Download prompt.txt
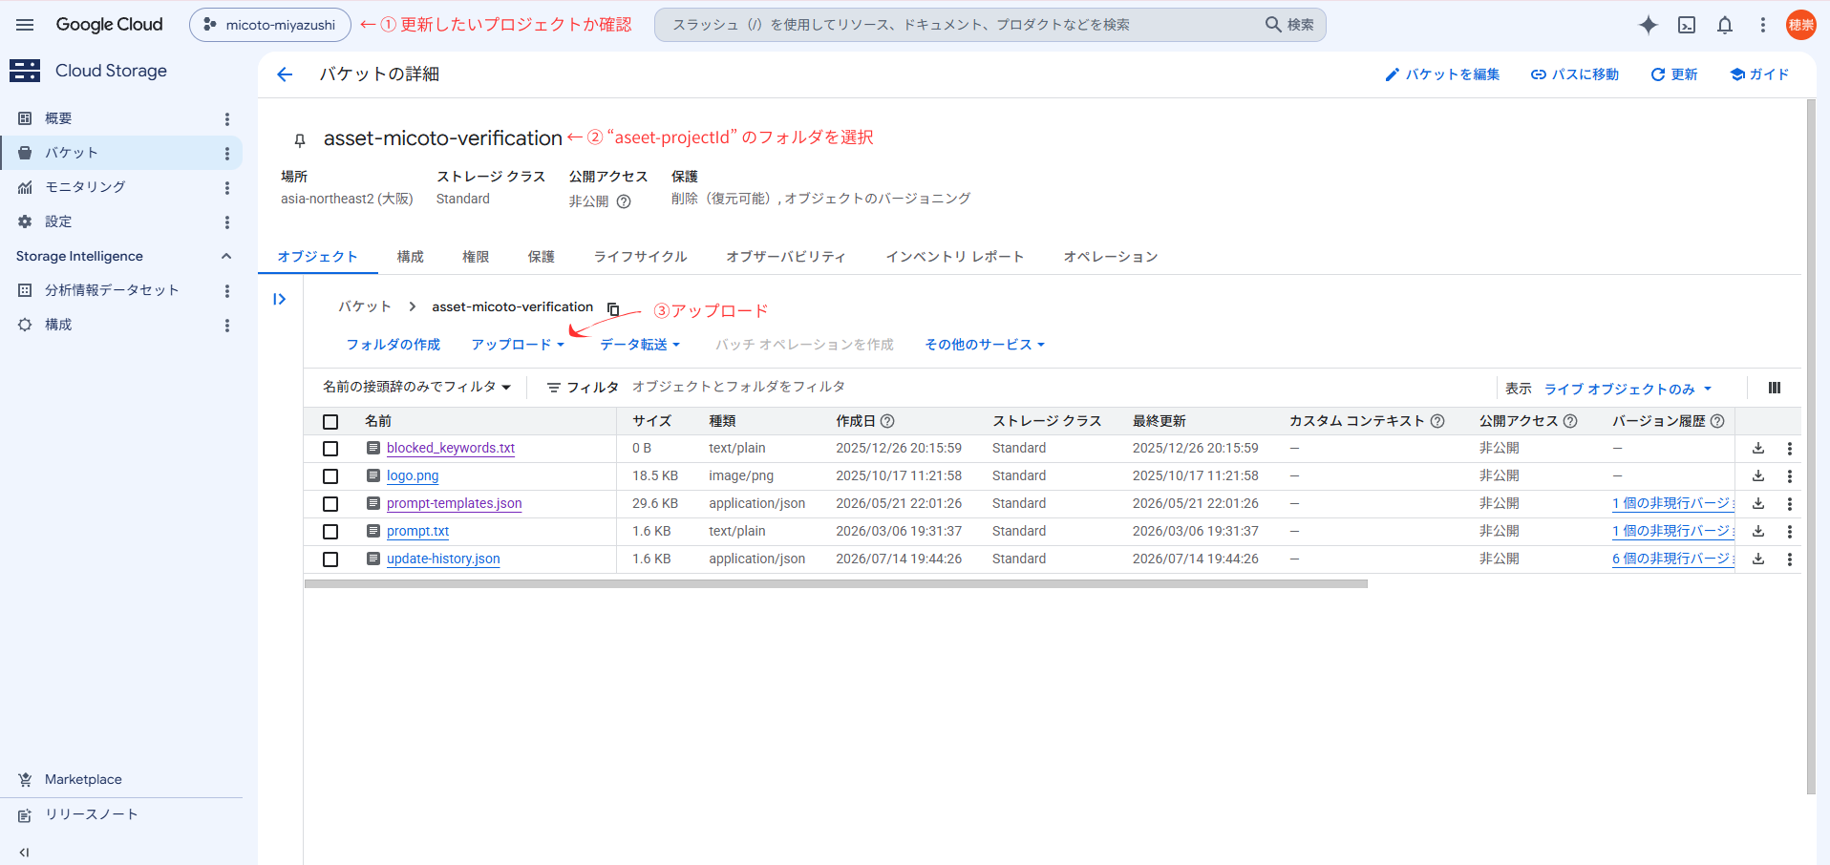This screenshot has width=1830, height=865. 1758,531
